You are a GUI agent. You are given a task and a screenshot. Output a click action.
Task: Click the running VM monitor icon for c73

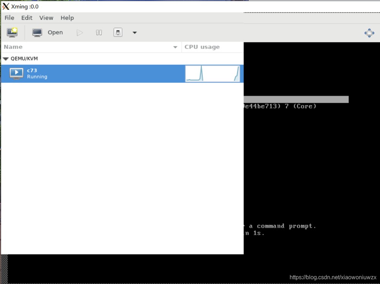pyautogui.click(x=16, y=74)
